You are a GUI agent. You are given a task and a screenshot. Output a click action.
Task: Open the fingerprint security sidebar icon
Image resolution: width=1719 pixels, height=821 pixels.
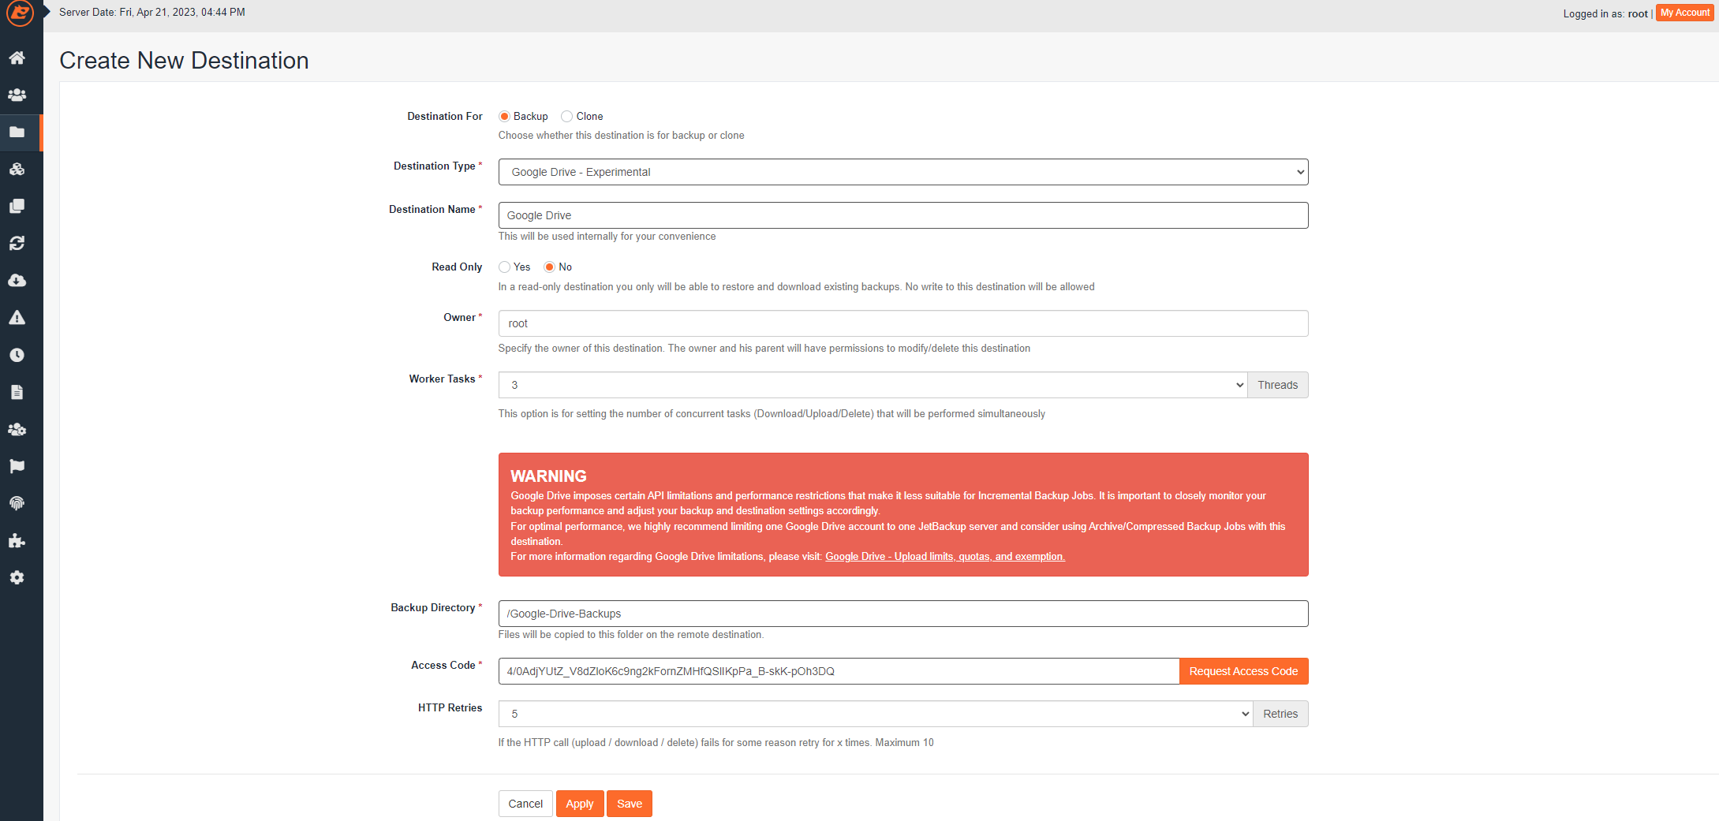(x=17, y=503)
